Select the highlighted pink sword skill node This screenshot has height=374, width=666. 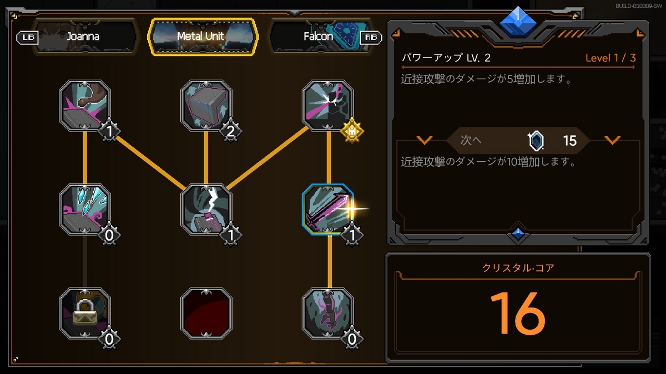coord(328,209)
